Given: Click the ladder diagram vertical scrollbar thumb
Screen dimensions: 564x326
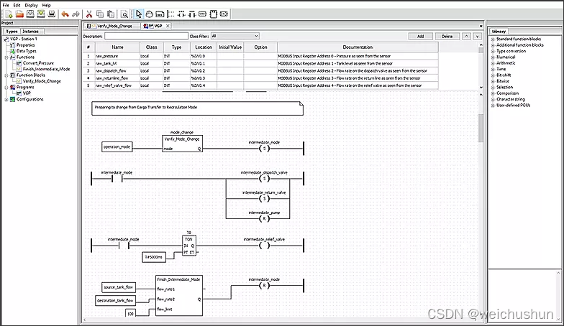Looking at the screenshot, I should coord(481,128).
